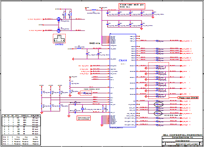Image resolution: width=204 pixels, height=147 pixels.
Task: Click the small dashed box around memory jumper resistor
Action: click(86, 93)
